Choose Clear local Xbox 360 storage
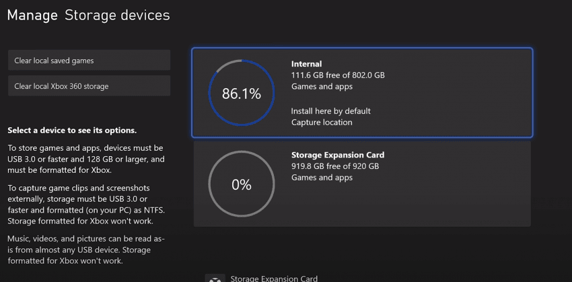This screenshot has width=572, height=282. click(89, 86)
